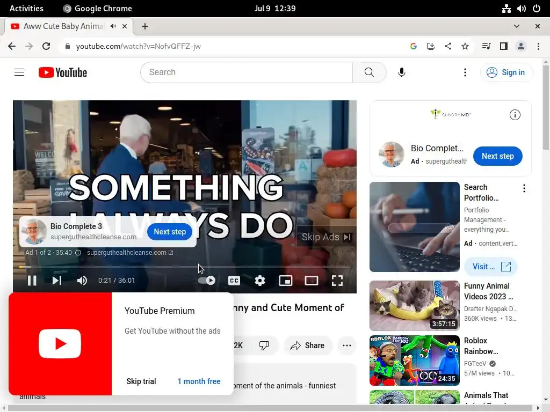Viewport: 550px width, 412px height.
Task: Click Visit link on Portfolio ad
Action: [x=491, y=267]
